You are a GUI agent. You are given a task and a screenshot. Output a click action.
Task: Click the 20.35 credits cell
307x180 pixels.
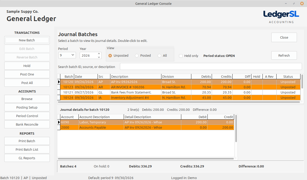[222, 92]
